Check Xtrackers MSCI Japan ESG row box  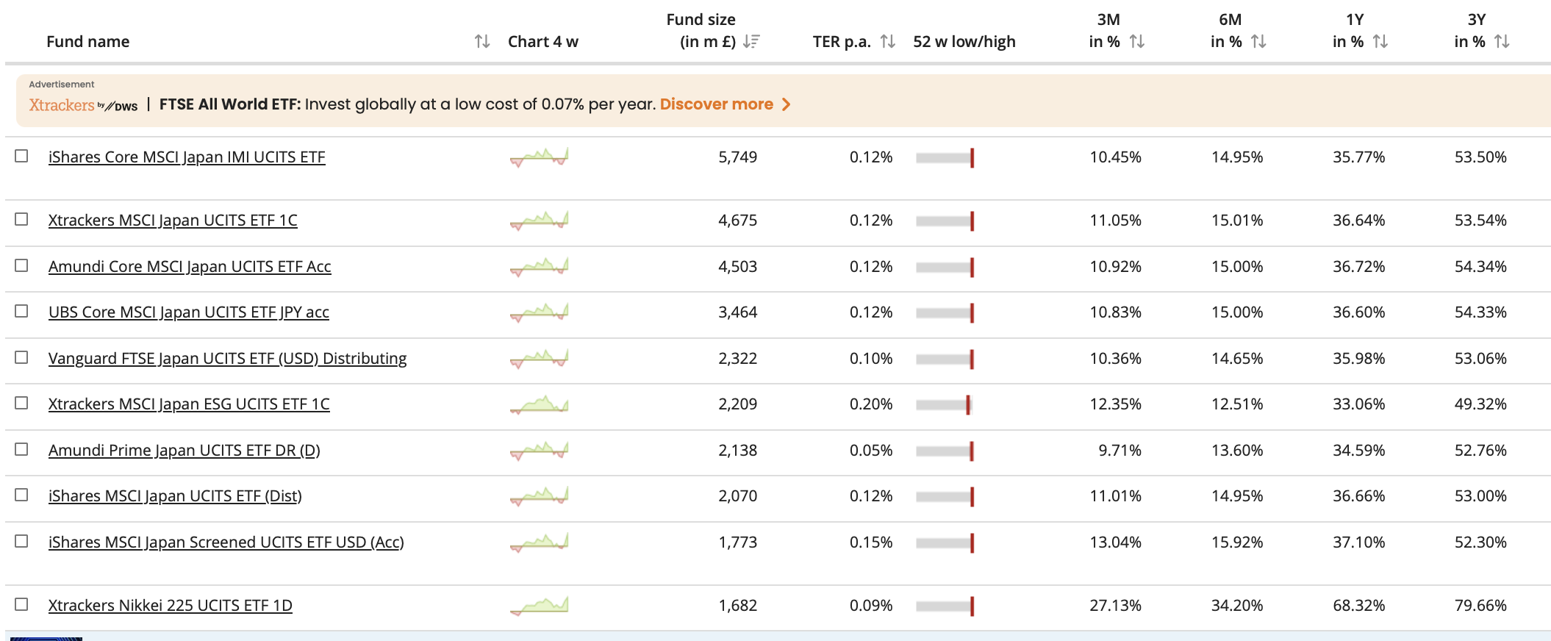coord(21,403)
